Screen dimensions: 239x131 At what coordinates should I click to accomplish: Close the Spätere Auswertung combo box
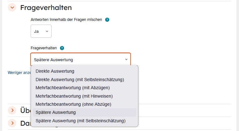point(81,59)
